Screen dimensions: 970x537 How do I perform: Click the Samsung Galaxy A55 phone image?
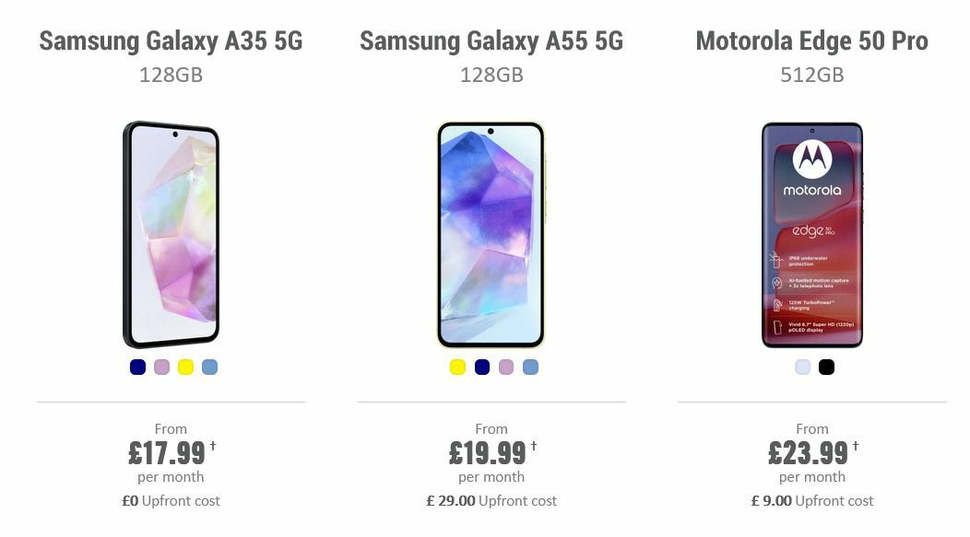[491, 235]
